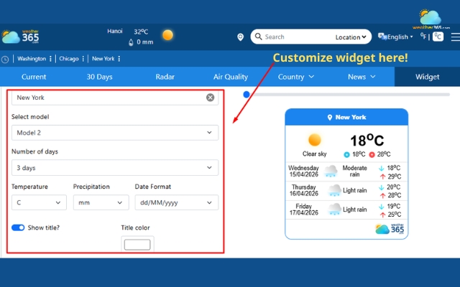Click the widget width slider track
This screenshot has height=287, width=460.
pos(348,95)
